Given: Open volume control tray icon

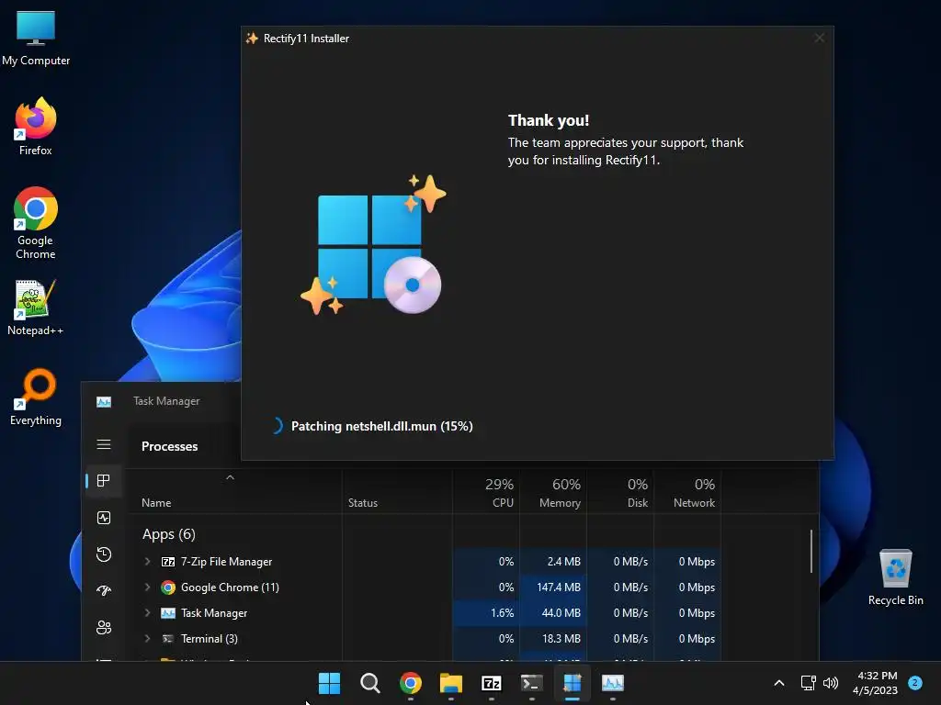Looking at the screenshot, I should coord(831,683).
